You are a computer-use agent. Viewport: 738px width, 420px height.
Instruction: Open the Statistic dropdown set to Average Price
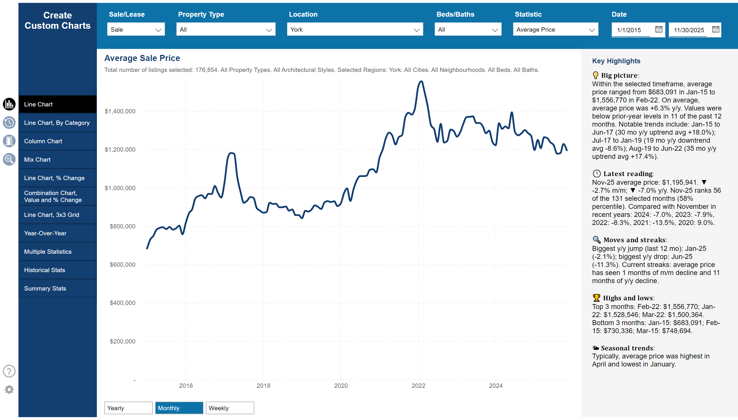pyautogui.click(x=555, y=29)
